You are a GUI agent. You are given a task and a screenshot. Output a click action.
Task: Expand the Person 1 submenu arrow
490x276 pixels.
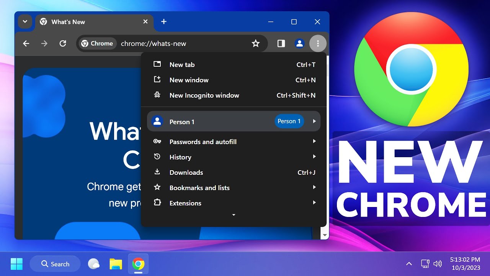tap(314, 121)
